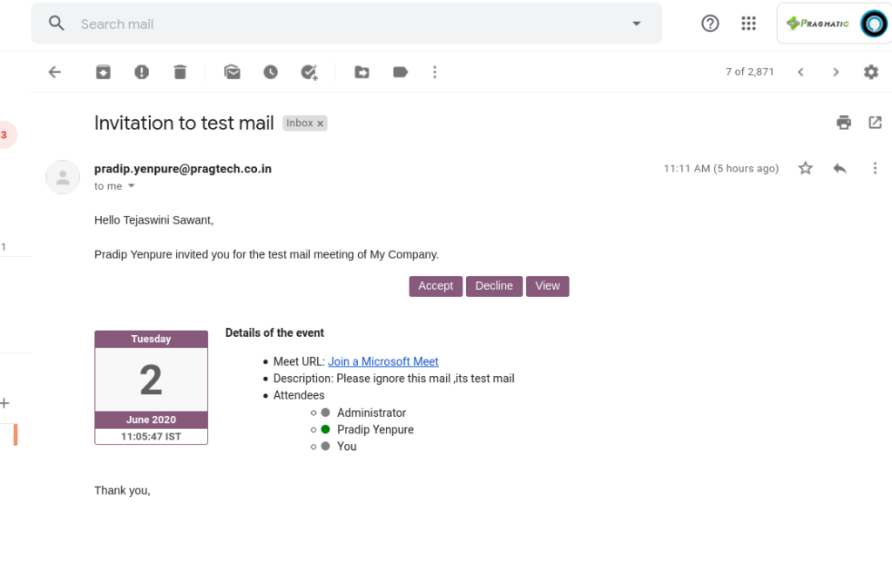Star the invitation message
The height and width of the screenshot is (564, 892).
point(805,168)
